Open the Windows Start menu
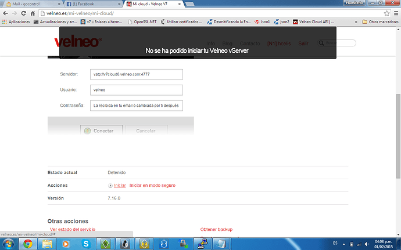This screenshot has width=401, height=250. (x=8, y=244)
